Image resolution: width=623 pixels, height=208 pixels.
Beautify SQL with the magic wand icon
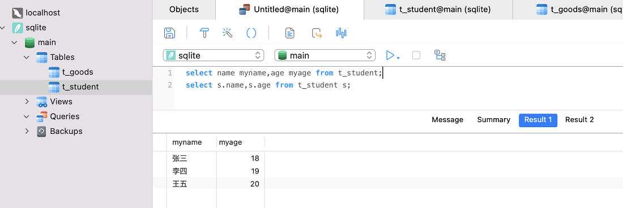227,32
